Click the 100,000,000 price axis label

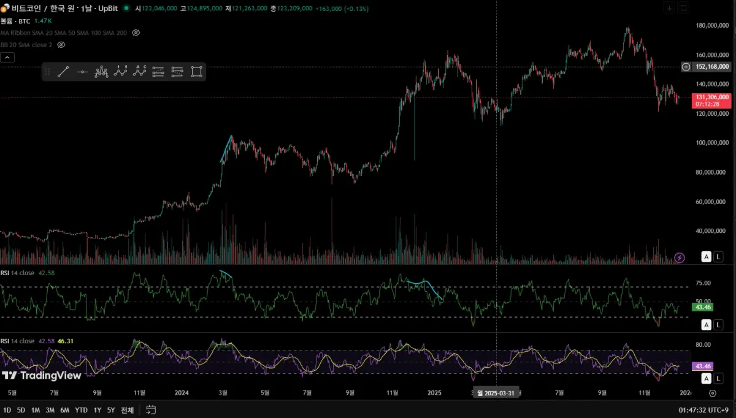coord(713,143)
